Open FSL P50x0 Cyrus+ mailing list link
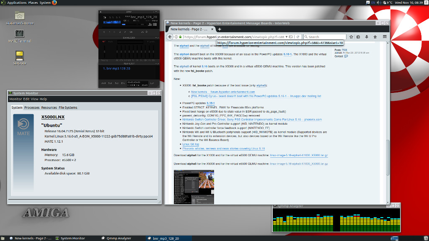Screen dimensions: 429x241 point(256,96)
